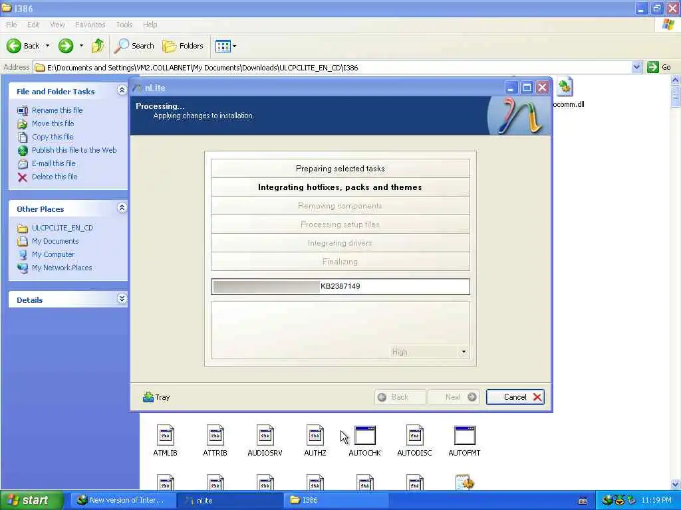Click the KB2387149 progress bar
681x510 pixels.
pyautogui.click(x=340, y=286)
